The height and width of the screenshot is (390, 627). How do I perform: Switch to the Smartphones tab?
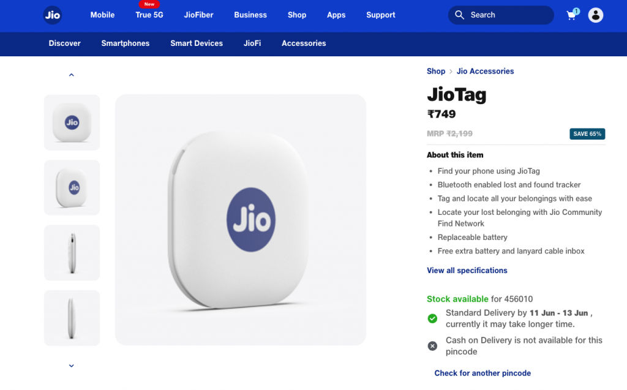(x=125, y=43)
